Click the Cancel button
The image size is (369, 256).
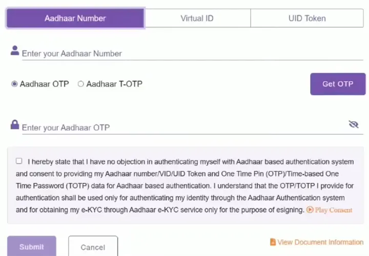point(93,247)
